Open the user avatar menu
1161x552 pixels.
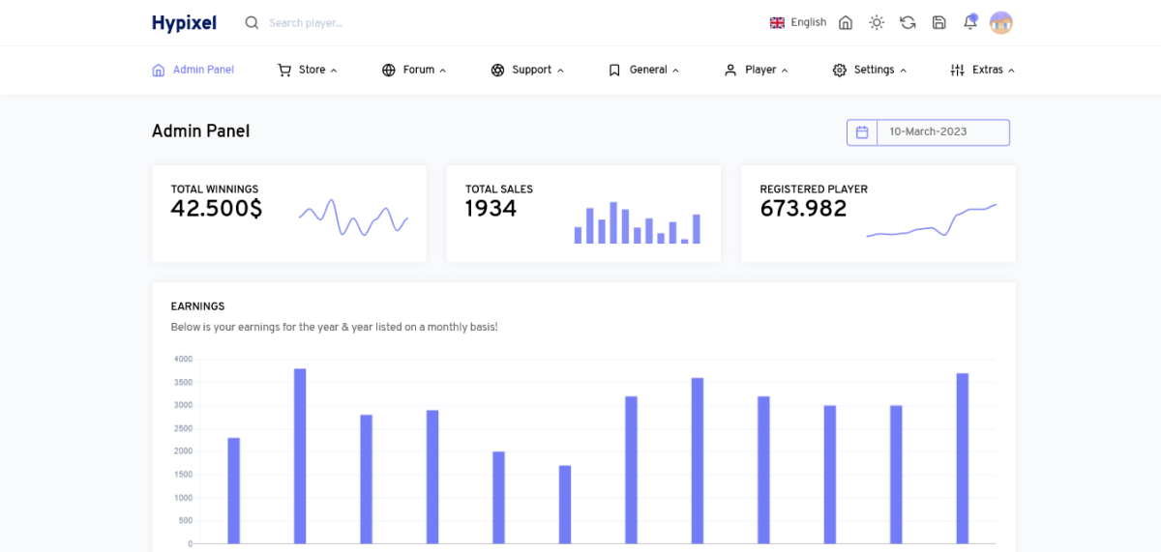[x=1000, y=22]
